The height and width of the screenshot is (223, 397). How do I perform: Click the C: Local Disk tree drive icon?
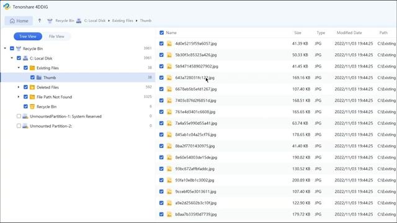click(25, 58)
